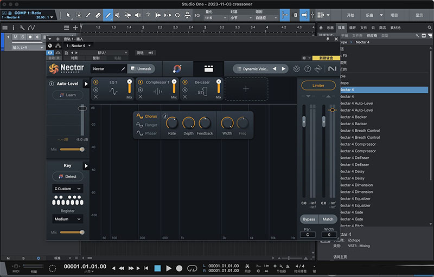Click the plus Add Tracks icon
434x277 pixels.
(x=75, y=28)
